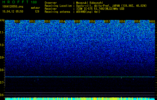The height and width of the screenshot is (100, 157).
Task: Click the 0553 time marker
Action: tap(47, 21)
